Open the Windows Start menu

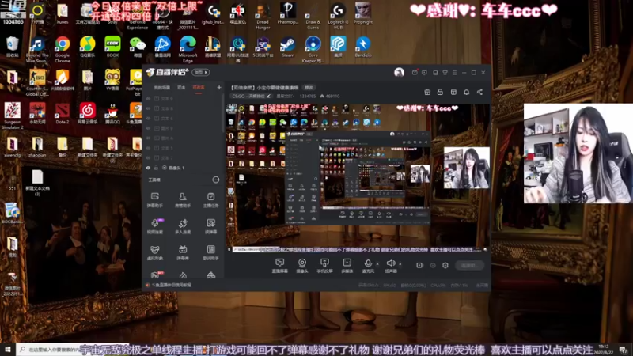click(x=8, y=349)
